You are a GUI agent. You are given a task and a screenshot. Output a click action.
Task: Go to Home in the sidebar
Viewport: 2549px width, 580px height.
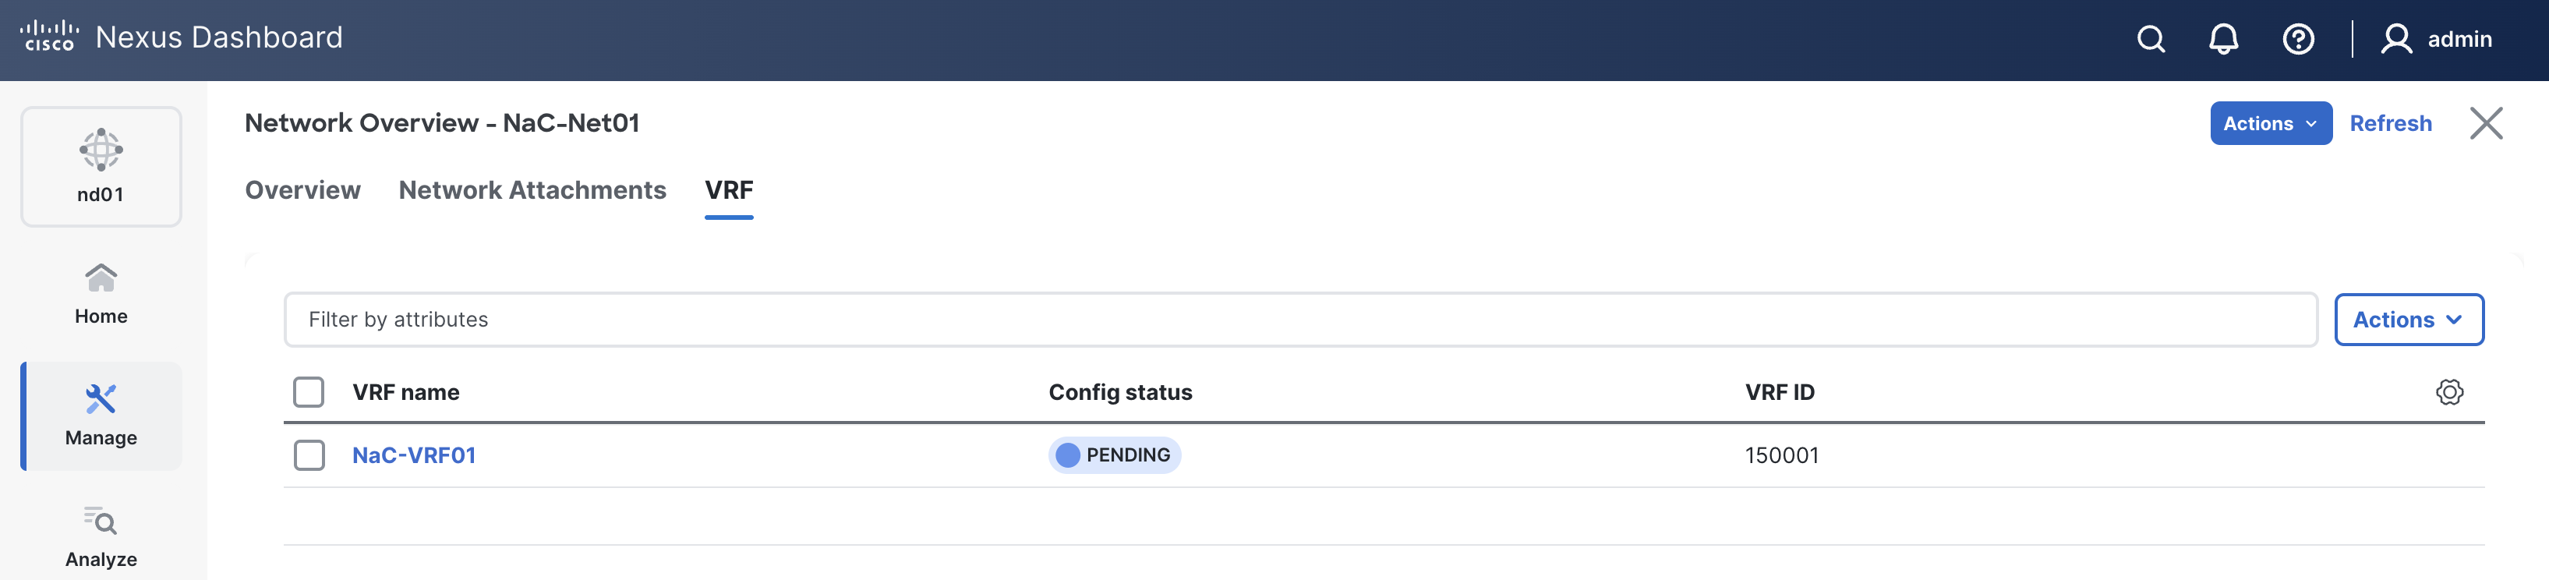(x=101, y=294)
